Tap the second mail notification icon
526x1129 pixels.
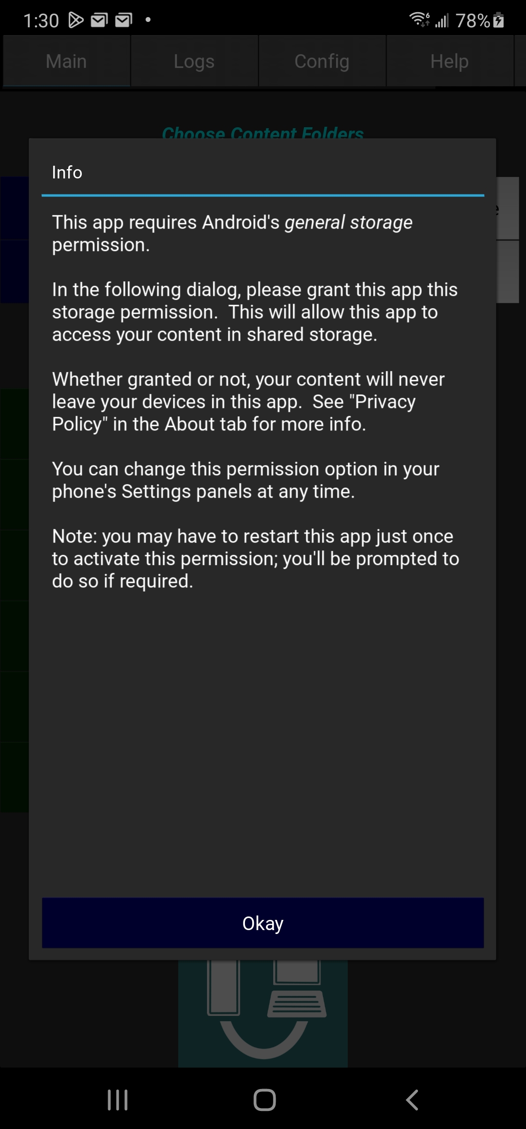tap(124, 20)
